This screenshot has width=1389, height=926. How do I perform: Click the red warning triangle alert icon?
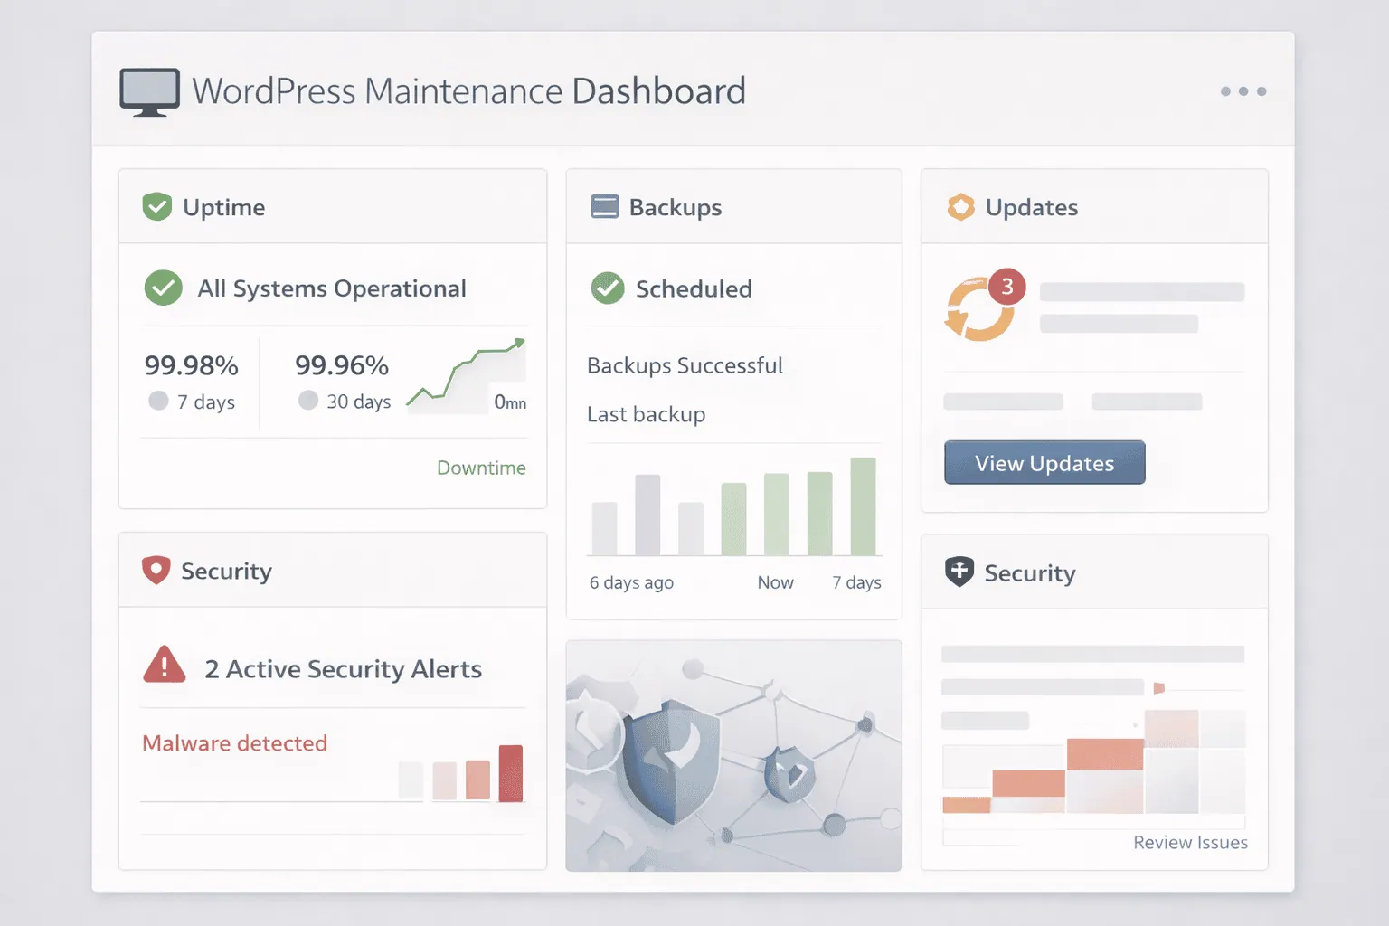point(165,666)
